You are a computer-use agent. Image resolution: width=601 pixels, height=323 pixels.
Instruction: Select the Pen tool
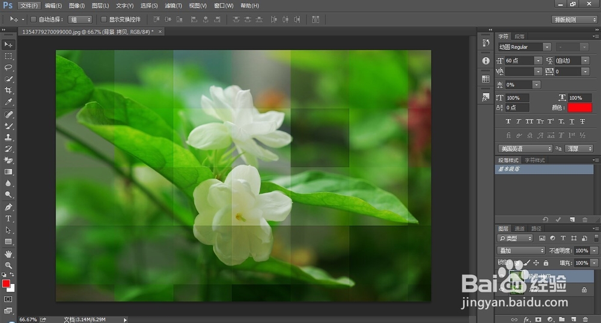pos(8,207)
